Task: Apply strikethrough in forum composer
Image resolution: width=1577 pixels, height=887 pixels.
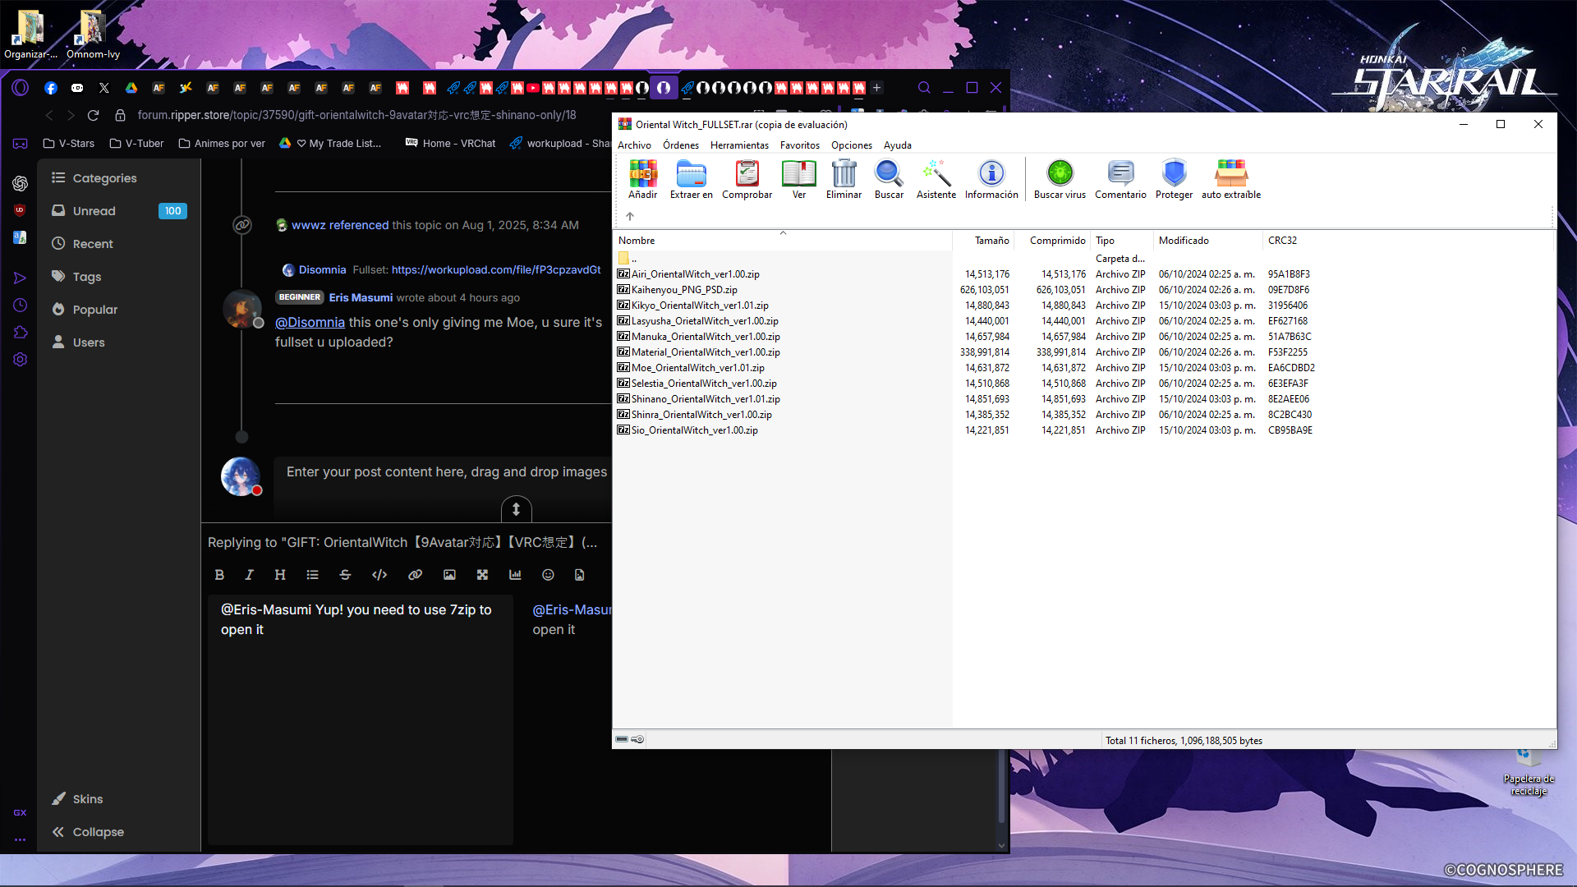Action: [x=345, y=575]
